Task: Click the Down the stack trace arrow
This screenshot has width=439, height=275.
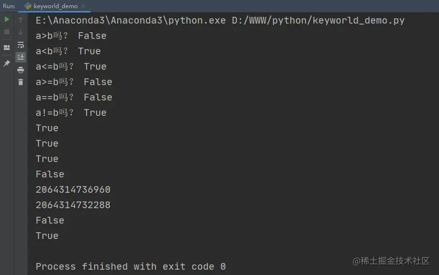Action: [x=21, y=32]
